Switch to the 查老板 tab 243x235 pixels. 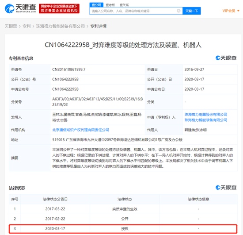pos(110,5)
